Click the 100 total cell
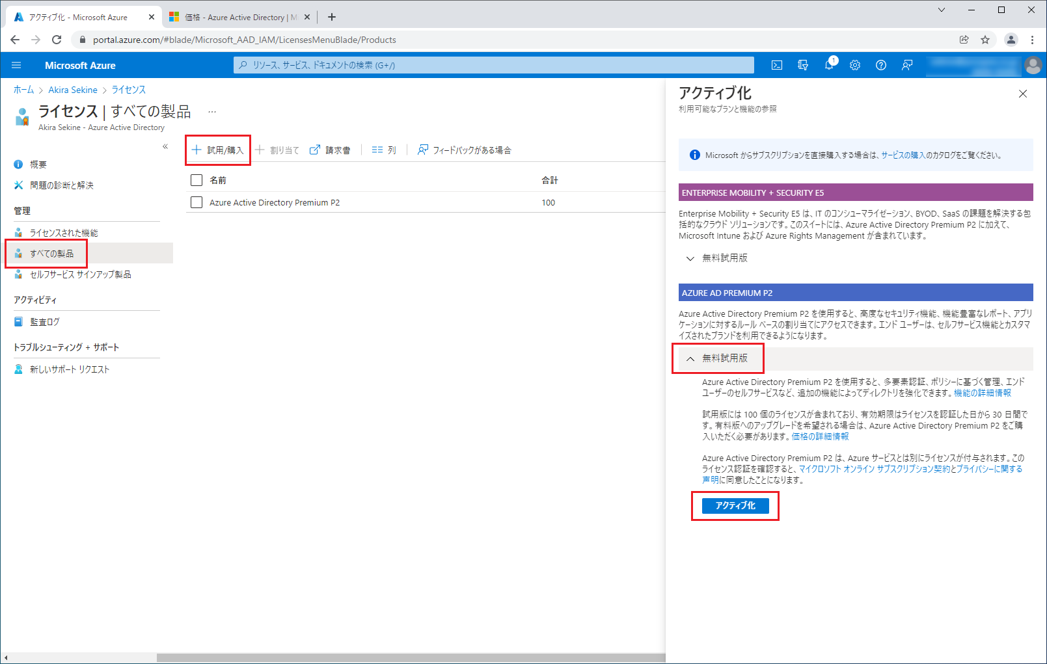Screen dimensions: 1047x664 549,202
